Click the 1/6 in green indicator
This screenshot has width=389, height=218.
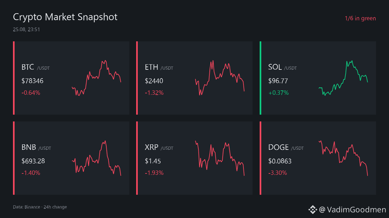(x=360, y=18)
